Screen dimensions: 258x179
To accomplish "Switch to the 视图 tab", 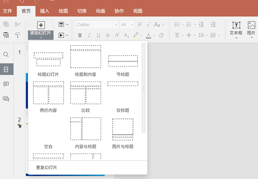I will coord(138,11).
